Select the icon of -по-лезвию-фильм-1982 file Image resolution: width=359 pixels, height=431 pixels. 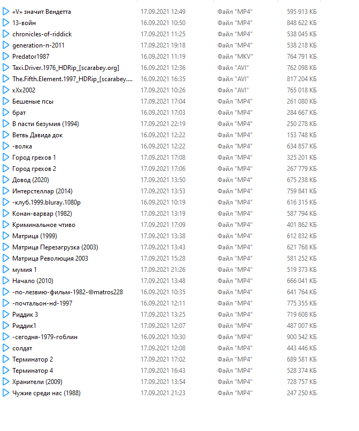point(6,292)
